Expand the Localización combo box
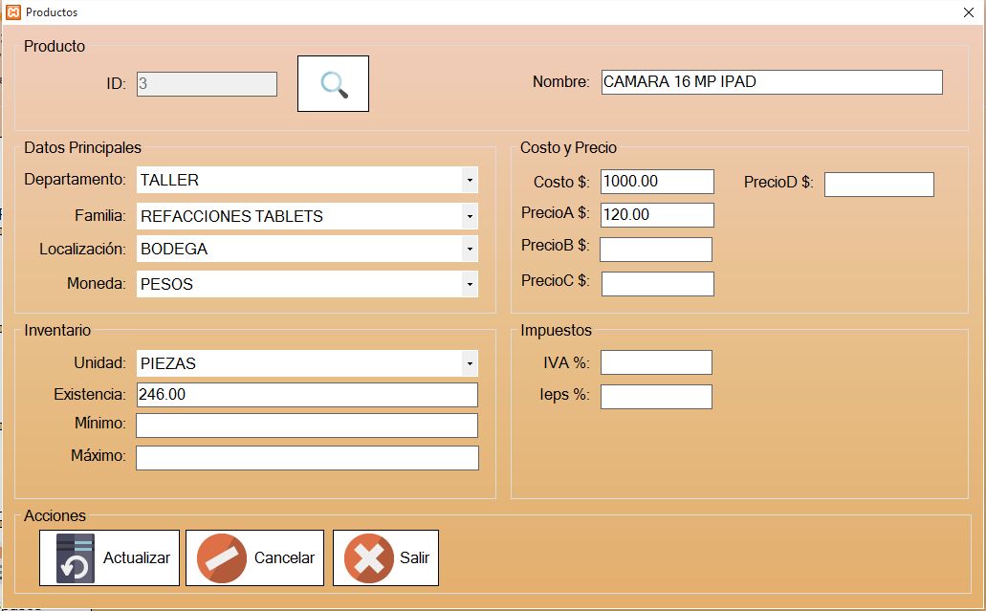 coord(469,249)
